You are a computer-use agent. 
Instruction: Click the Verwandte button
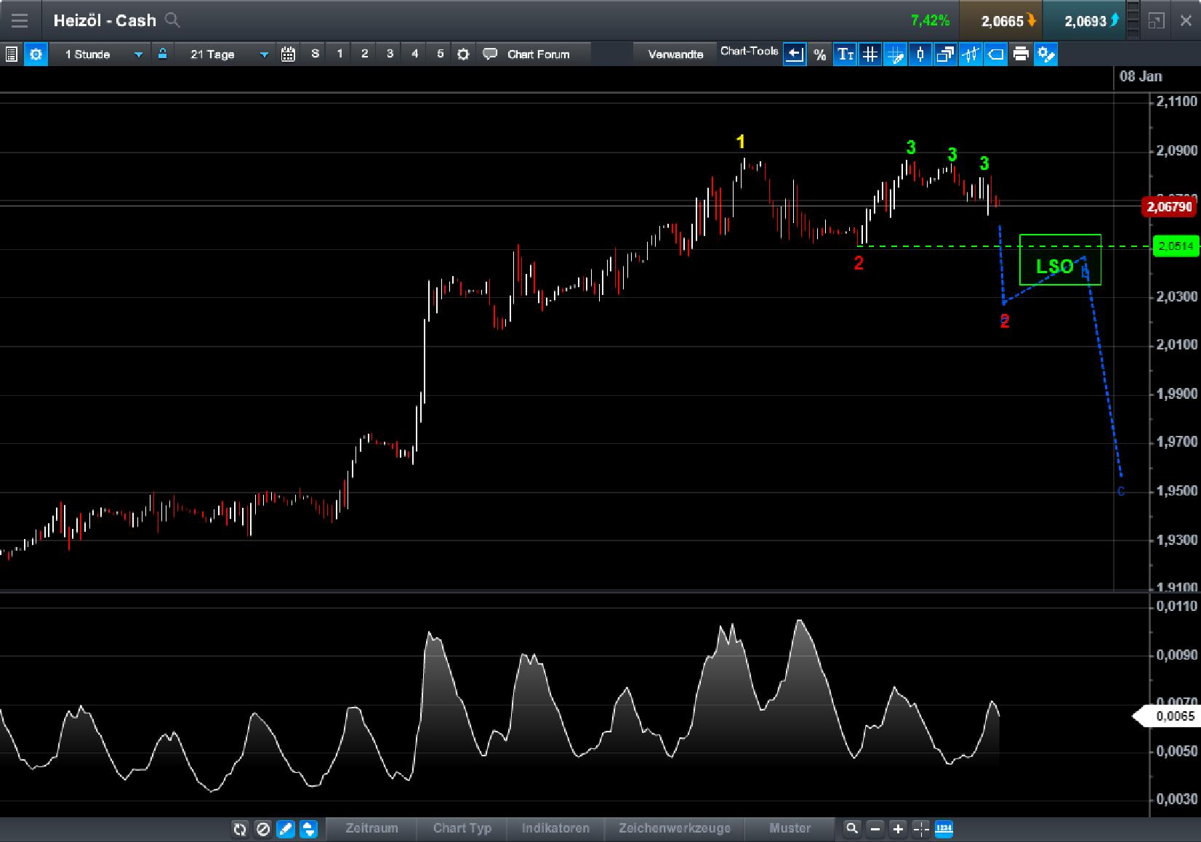pos(675,54)
